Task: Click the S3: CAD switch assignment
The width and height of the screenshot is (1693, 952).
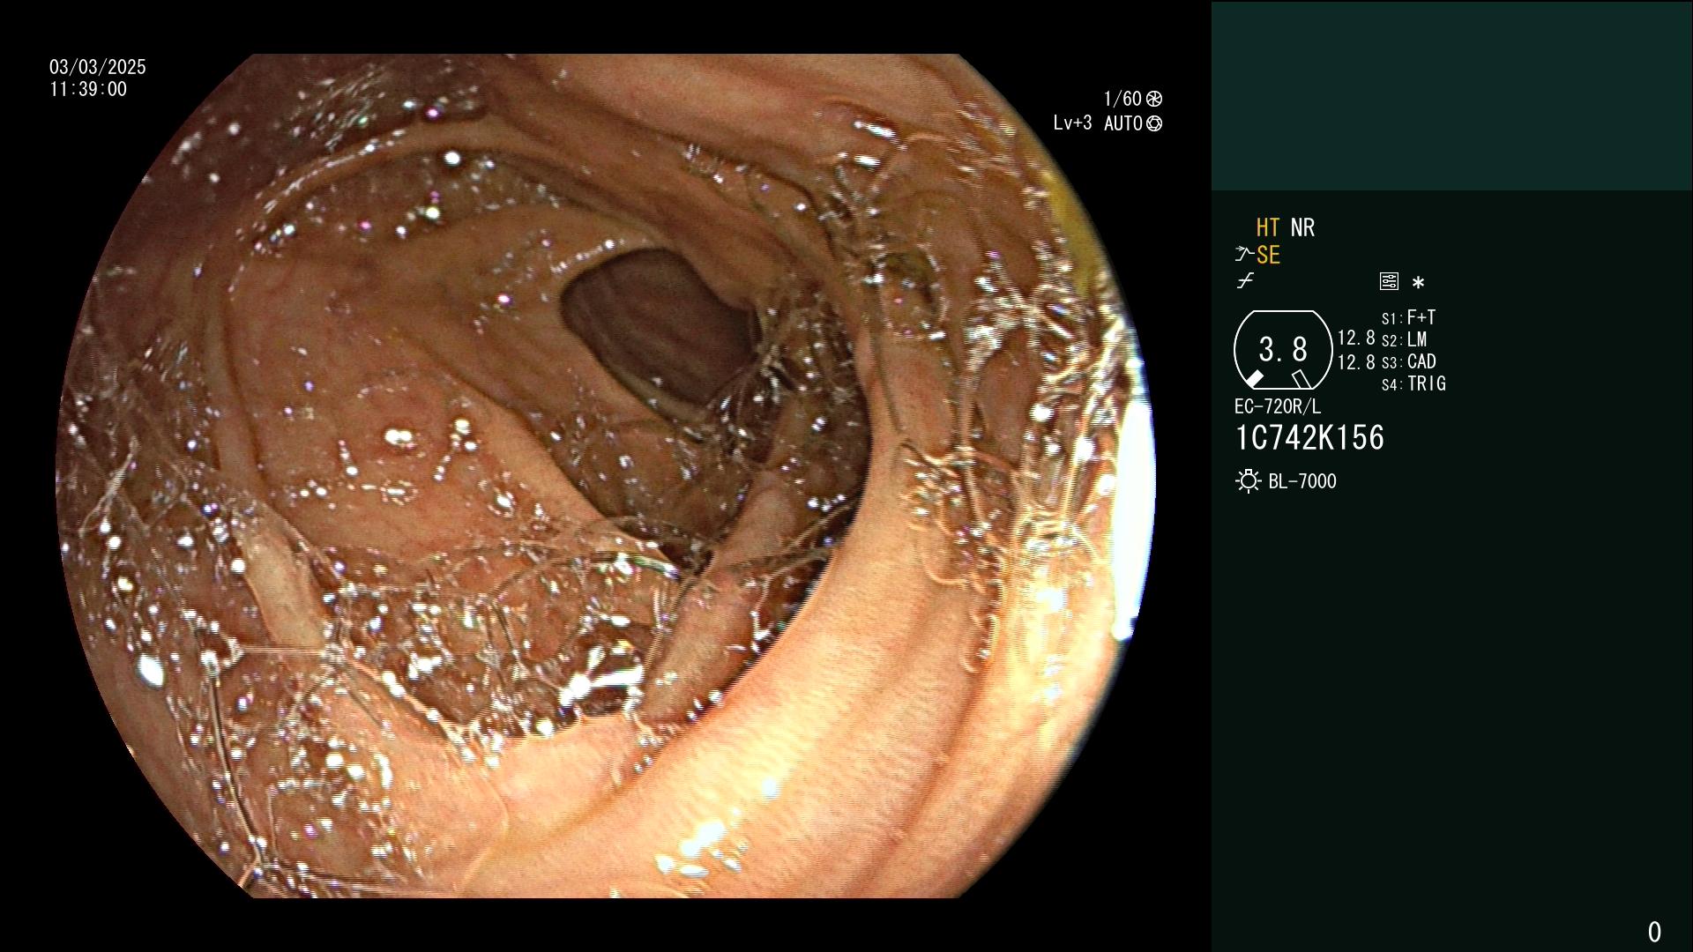Action: pos(1408,361)
